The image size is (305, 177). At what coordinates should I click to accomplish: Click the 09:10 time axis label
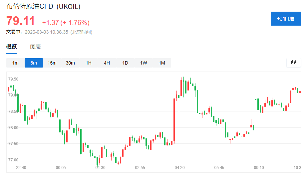pyautogui.click(x=259, y=167)
